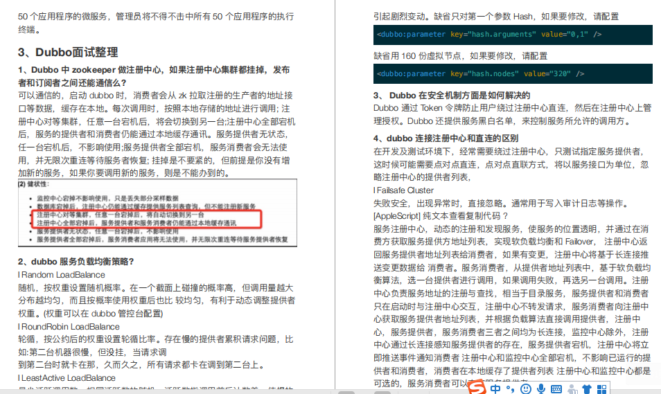Click the Sogou user account icon
The width and height of the screenshot is (661, 394).
[572, 389]
